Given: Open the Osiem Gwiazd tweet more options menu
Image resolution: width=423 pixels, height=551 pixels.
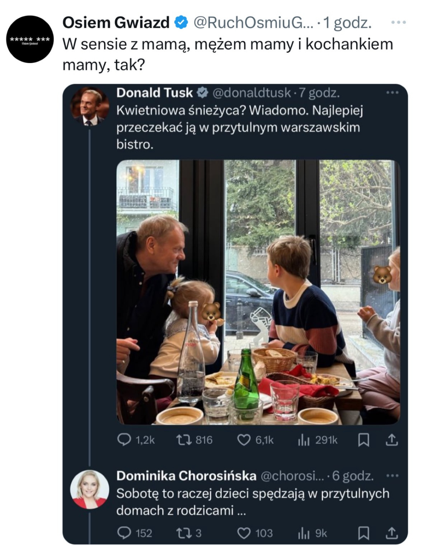Looking at the screenshot, I should coord(398,23).
